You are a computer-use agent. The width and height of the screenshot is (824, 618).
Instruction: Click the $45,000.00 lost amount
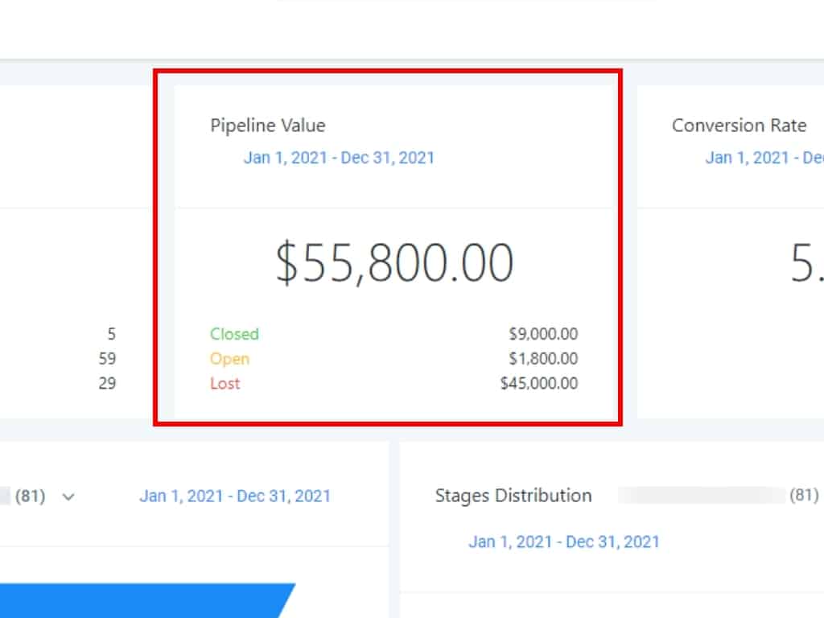[x=539, y=383]
